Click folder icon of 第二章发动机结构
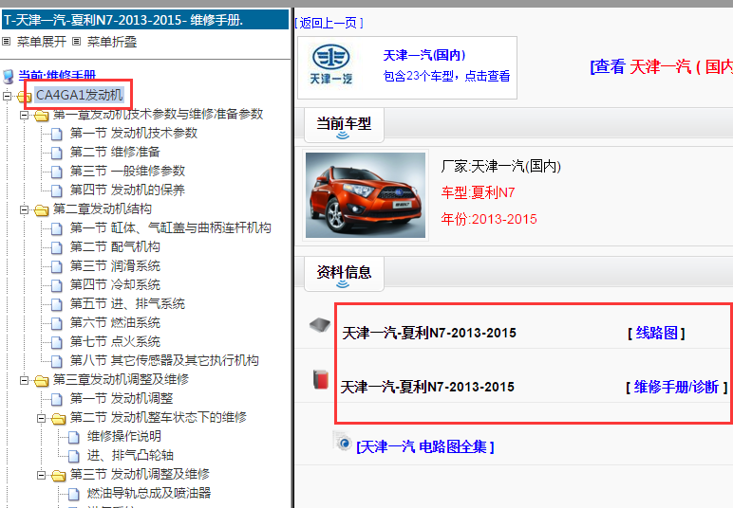Screen dimensions: 733x508 tap(41, 209)
